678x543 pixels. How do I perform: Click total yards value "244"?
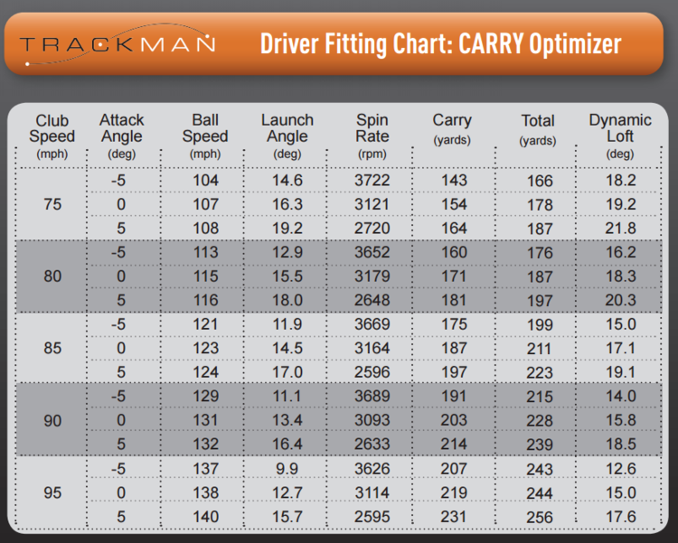(x=539, y=493)
